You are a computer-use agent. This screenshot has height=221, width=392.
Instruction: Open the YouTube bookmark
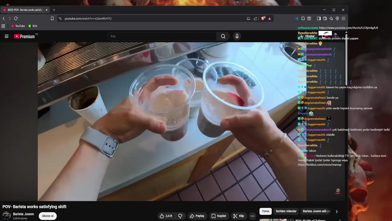pyautogui.click(x=18, y=26)
